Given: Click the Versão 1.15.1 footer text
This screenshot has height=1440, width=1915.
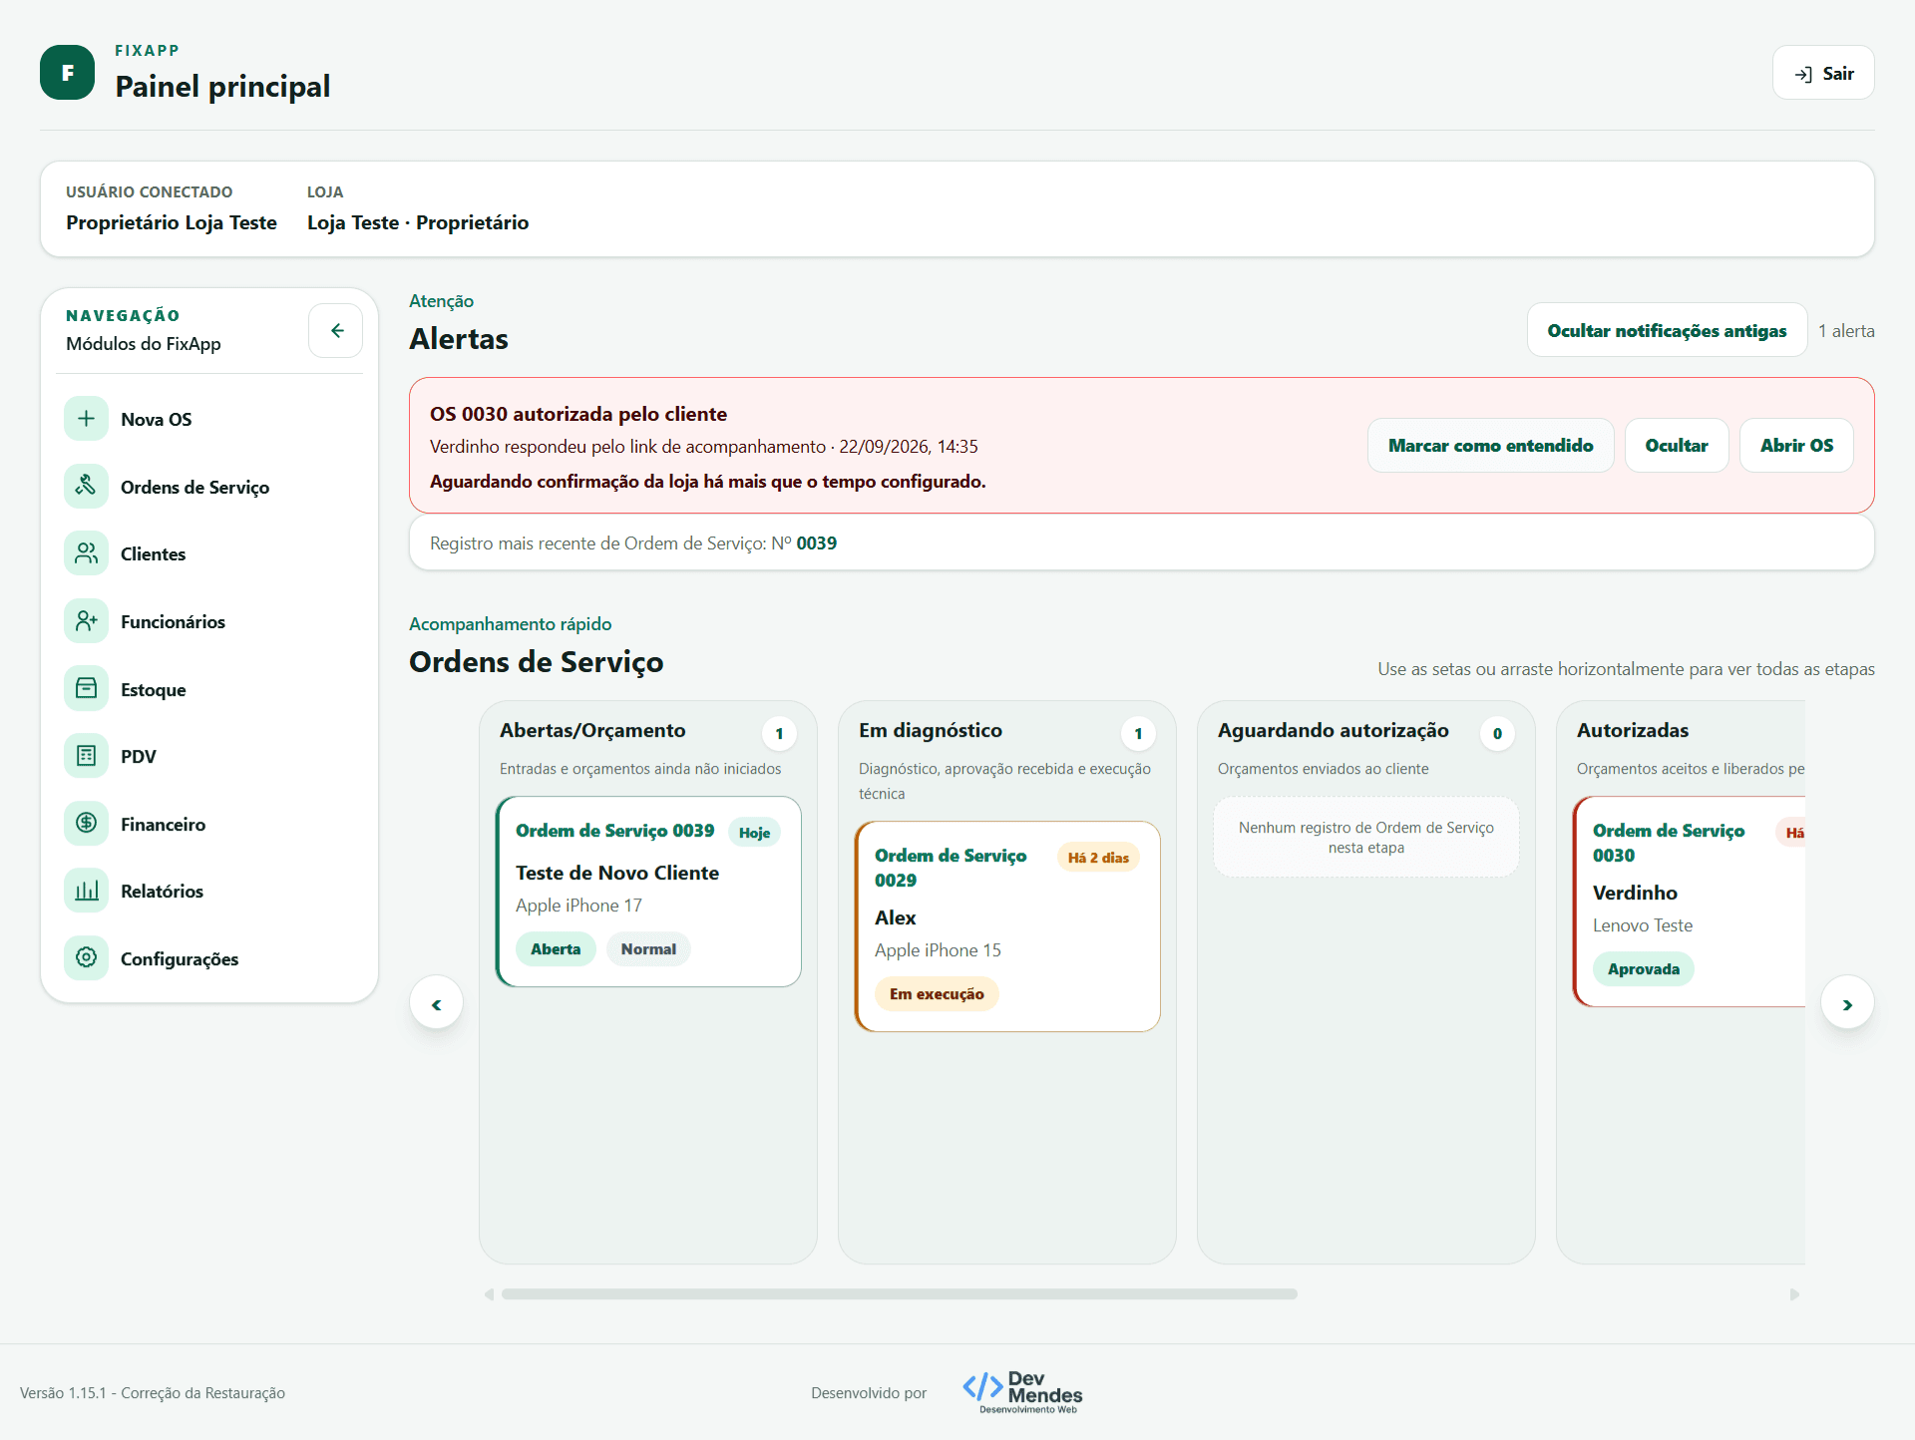Looking at the screenshot, I should click(153, 1393).
